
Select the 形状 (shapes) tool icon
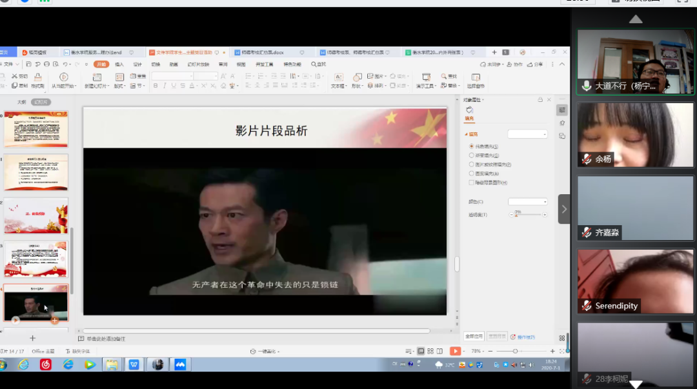coord(357,77)
